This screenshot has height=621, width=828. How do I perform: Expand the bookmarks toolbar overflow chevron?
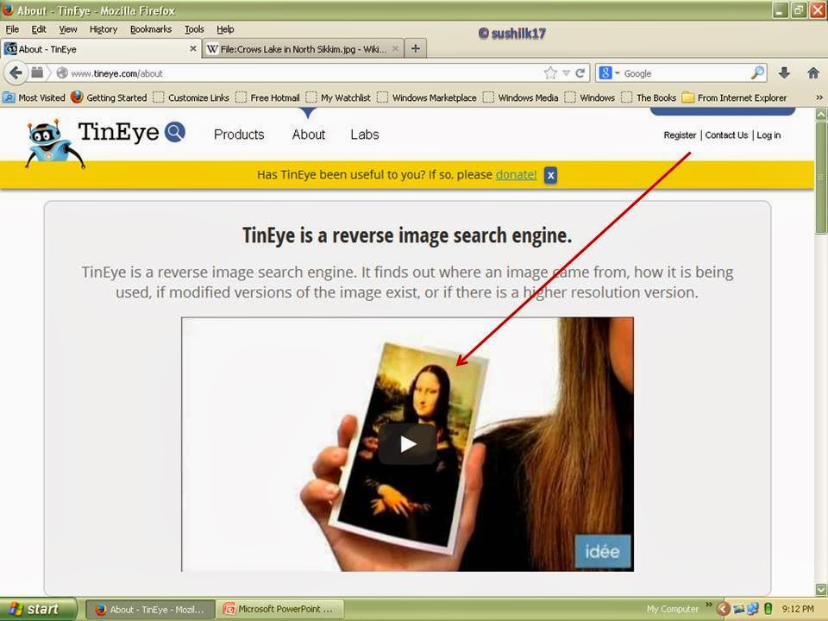point(818,97)
